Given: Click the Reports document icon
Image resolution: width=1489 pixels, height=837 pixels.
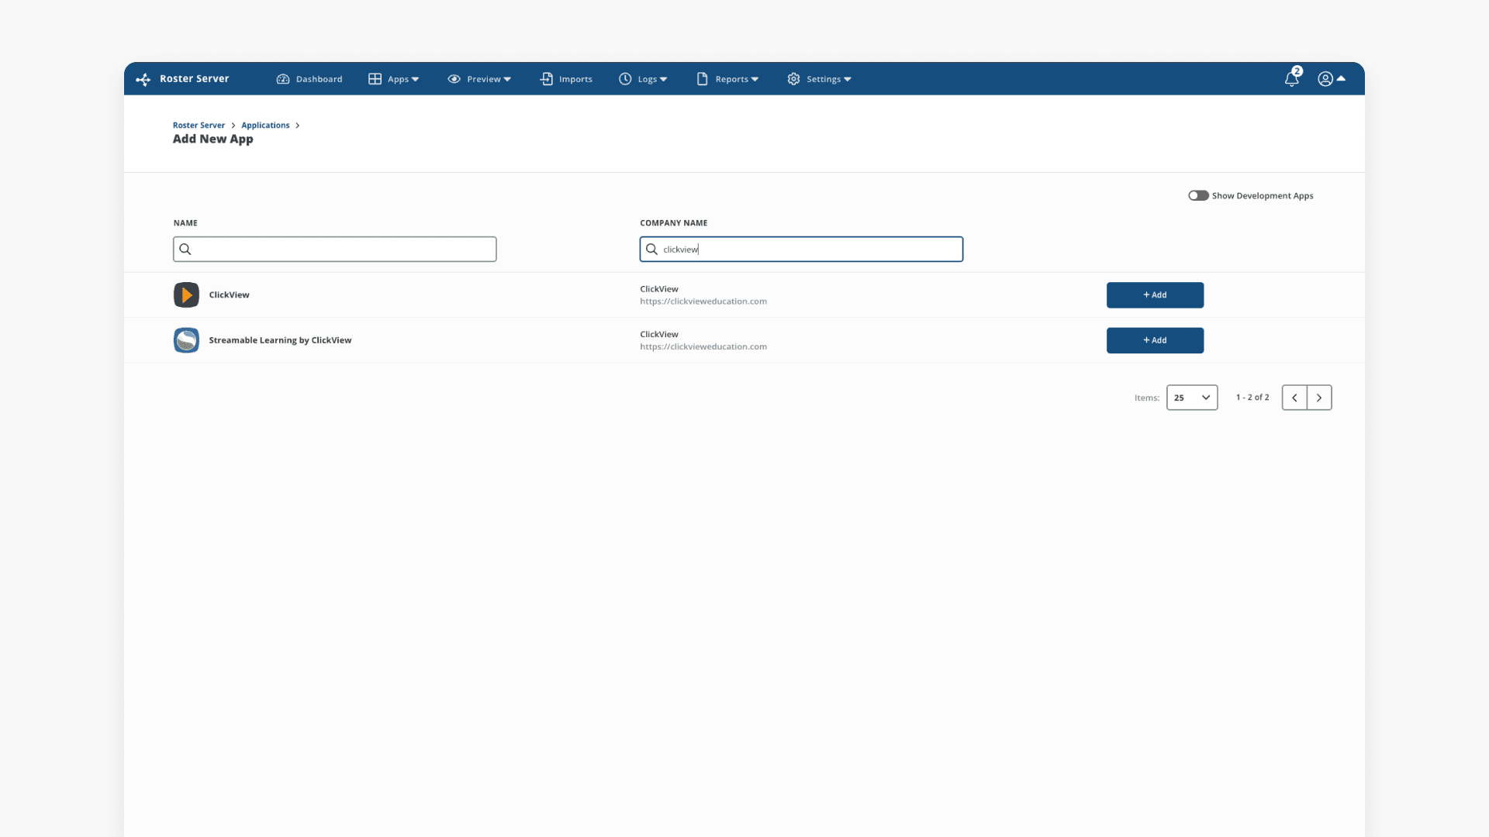Looking at the screenshot, I should (x=703, y=79).
